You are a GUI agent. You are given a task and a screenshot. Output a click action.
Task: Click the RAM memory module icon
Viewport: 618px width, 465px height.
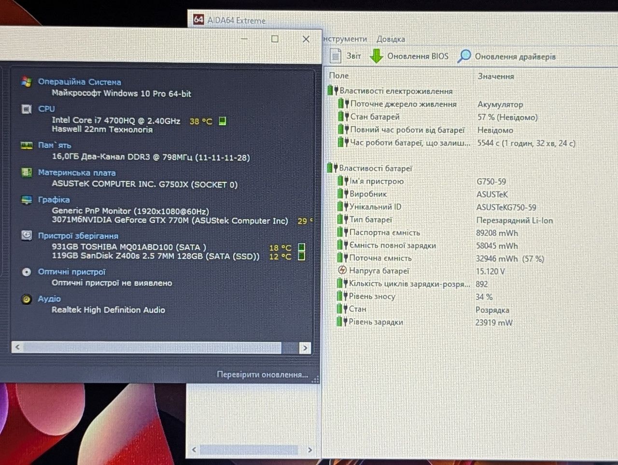click(x=27, y=145)
